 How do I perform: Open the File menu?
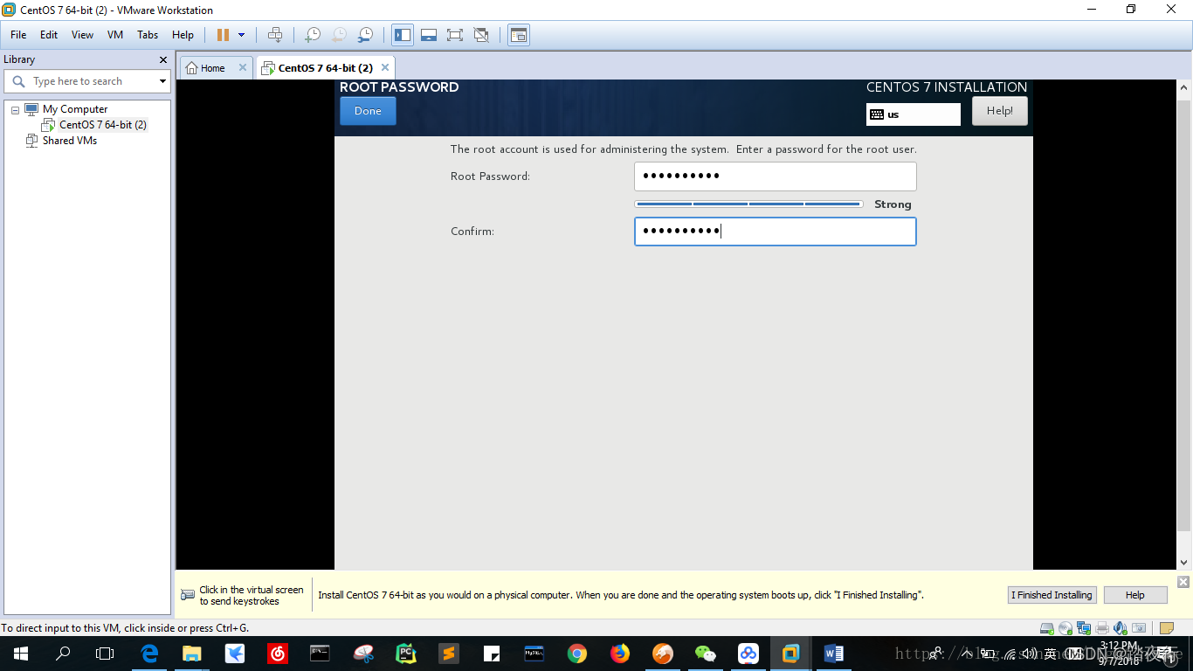[18, 35]
